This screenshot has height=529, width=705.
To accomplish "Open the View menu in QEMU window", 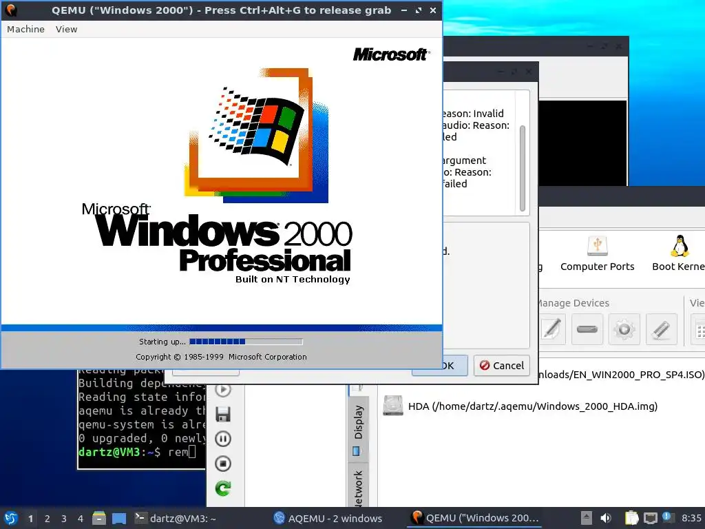I will coord(67,29).
